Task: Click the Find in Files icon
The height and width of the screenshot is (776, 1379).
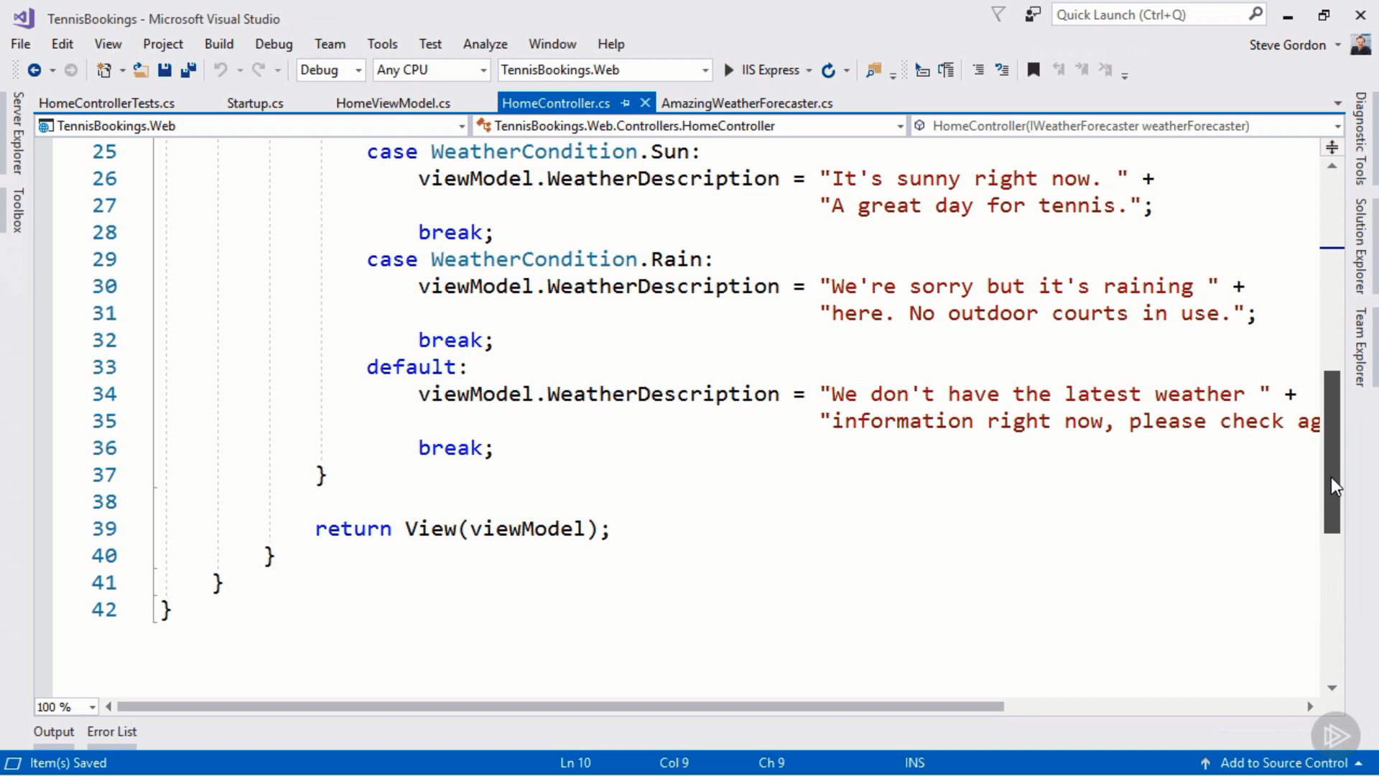Action: (873, 70)
